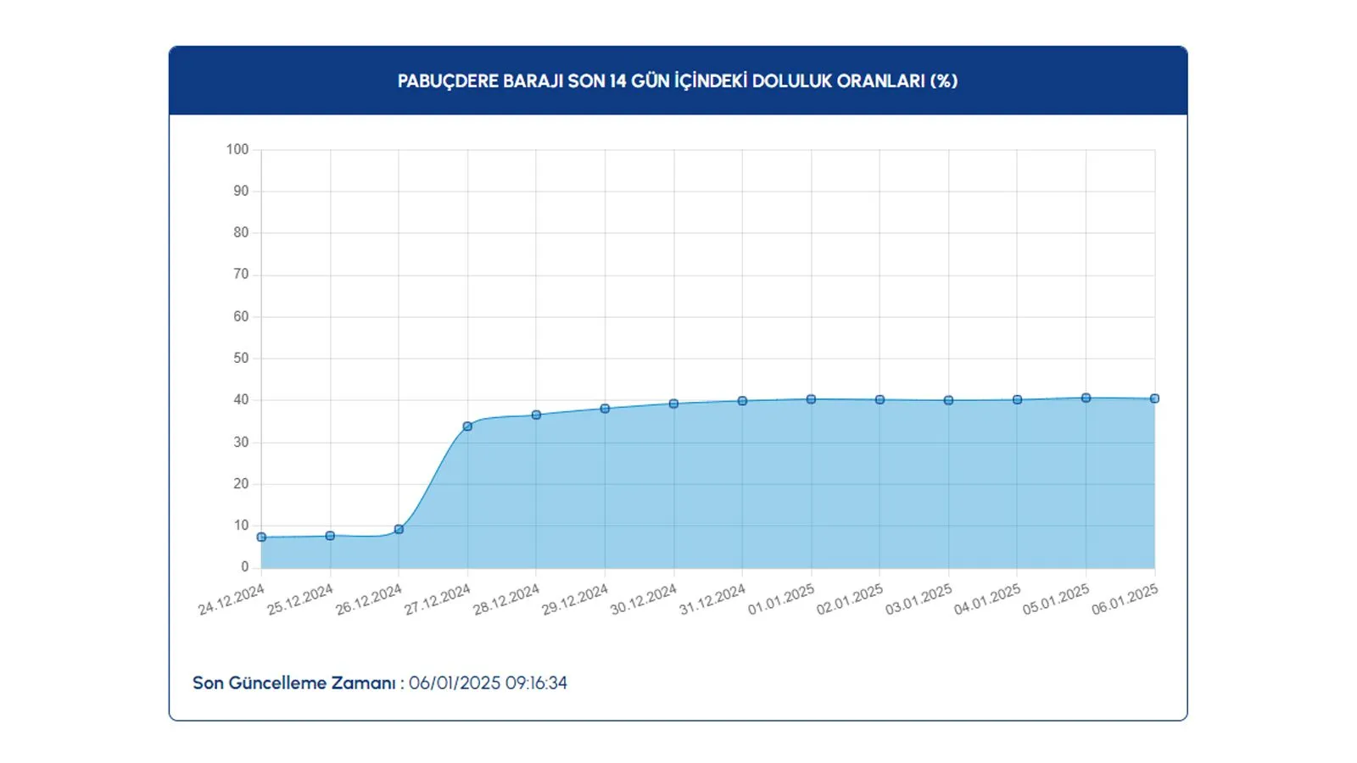Screen dimensions: 1357x763
Task: Click the 05.01.2025 x-axis date label
Action: [x=1055, y=600]
